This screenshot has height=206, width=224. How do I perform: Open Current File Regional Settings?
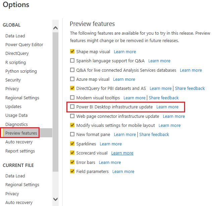22,185
